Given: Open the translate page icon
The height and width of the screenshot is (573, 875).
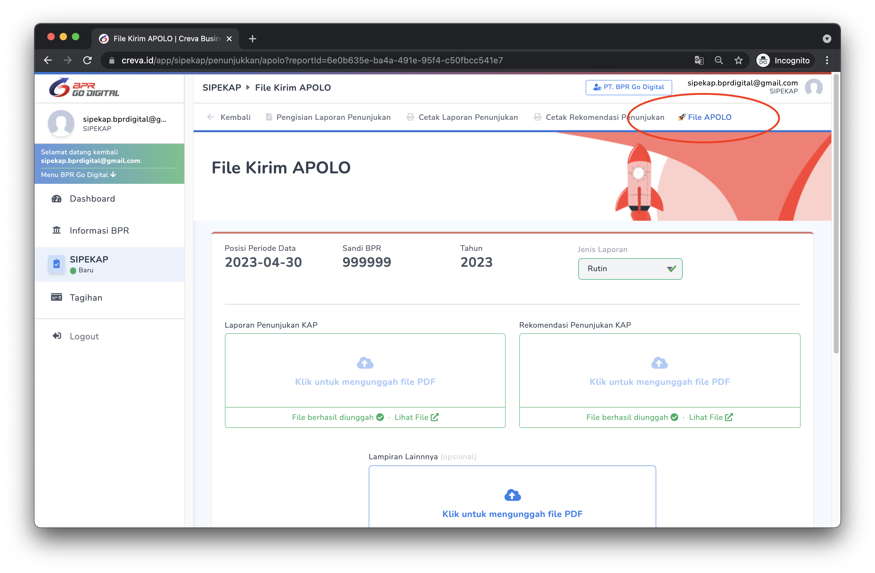Looking at the screenshot, I should 699,60.
